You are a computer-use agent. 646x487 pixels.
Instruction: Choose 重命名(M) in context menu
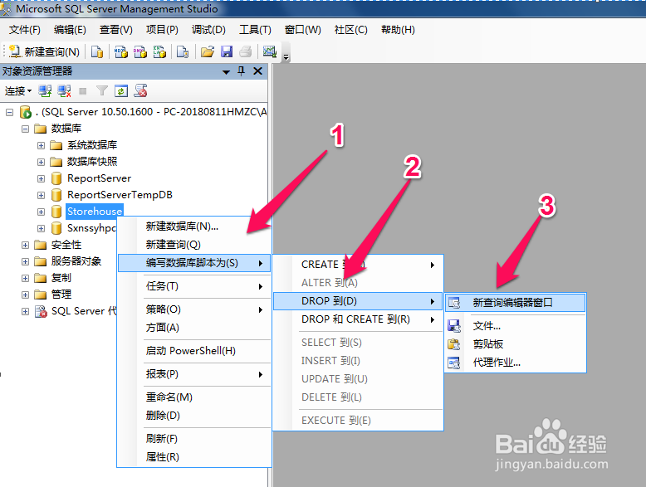[x=194, y=397]
